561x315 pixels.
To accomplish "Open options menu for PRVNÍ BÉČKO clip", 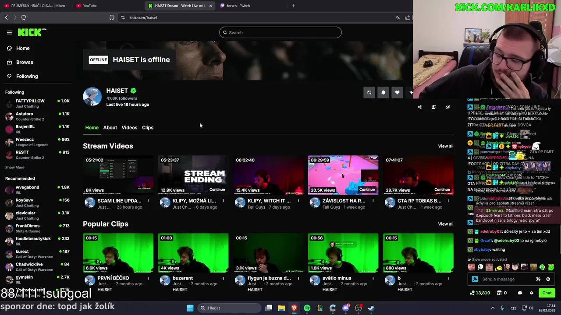I will click(148, 278).
